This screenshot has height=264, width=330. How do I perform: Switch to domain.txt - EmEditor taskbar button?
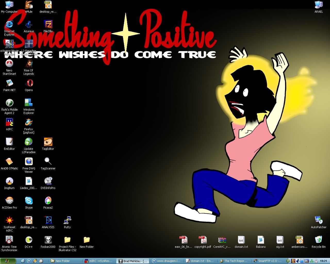pyautogui.click(x=200, y=261)
